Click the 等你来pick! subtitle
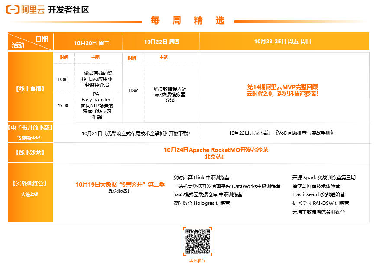The image size is (376, 272). click(x=29, y=138)
